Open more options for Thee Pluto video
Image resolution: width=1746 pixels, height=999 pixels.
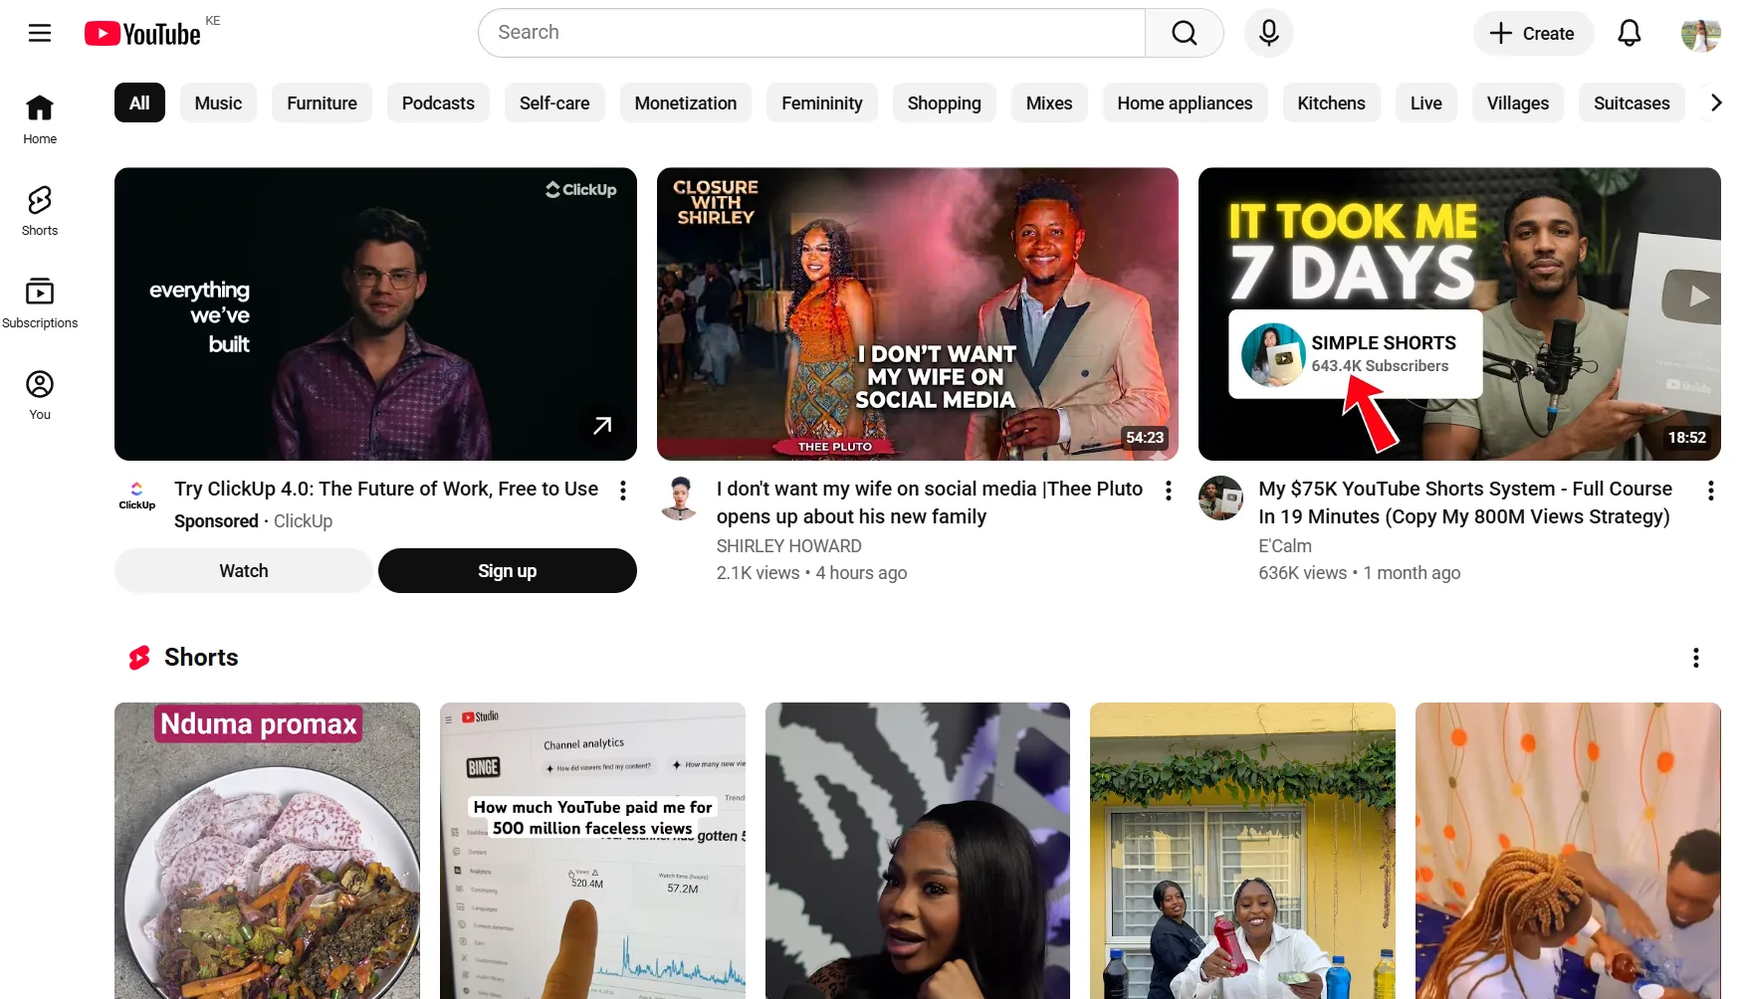click(x=1168, y=490)
